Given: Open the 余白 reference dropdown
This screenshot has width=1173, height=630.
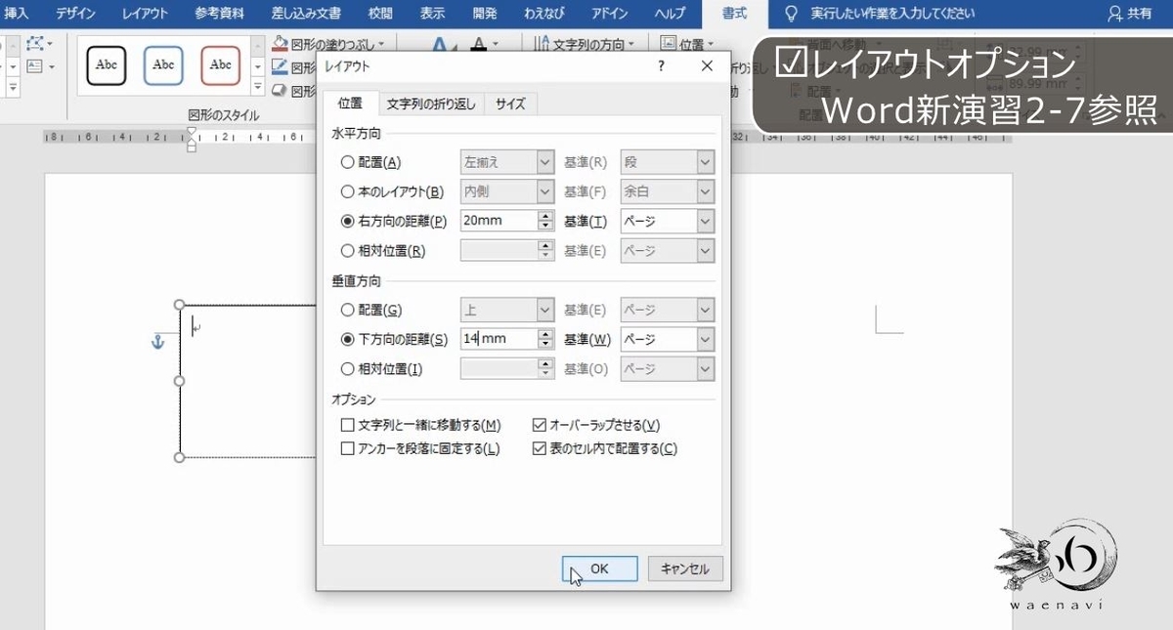Looking at the screenshot, I should point(668,191).
